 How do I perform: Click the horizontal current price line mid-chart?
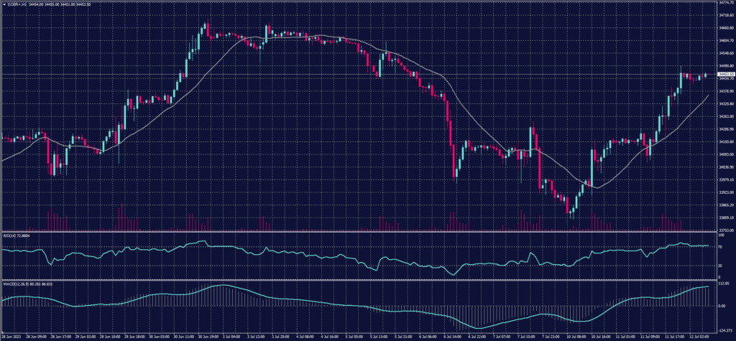tap(359, 75)
